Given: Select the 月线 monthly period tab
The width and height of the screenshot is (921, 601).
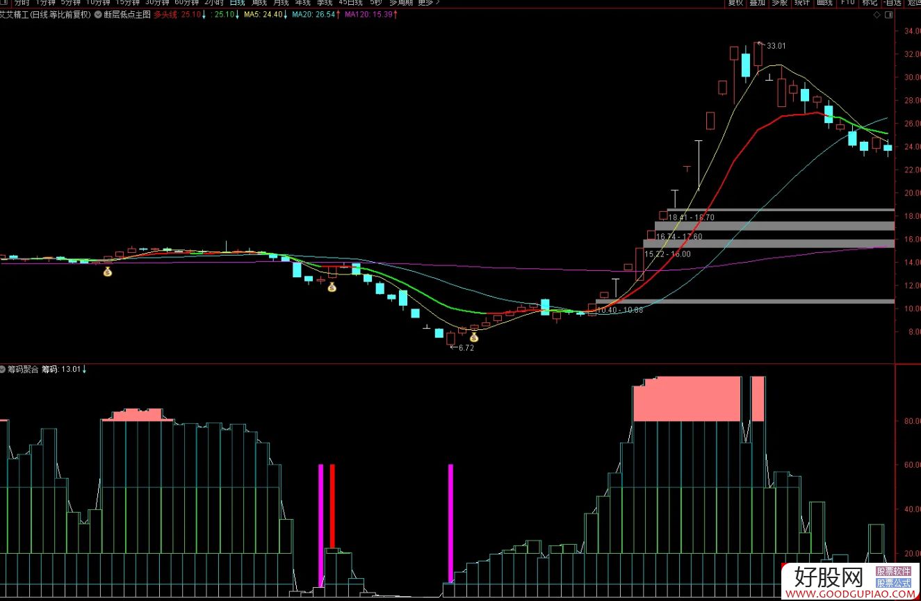Looking at the screenshot, I should [280, 3].
